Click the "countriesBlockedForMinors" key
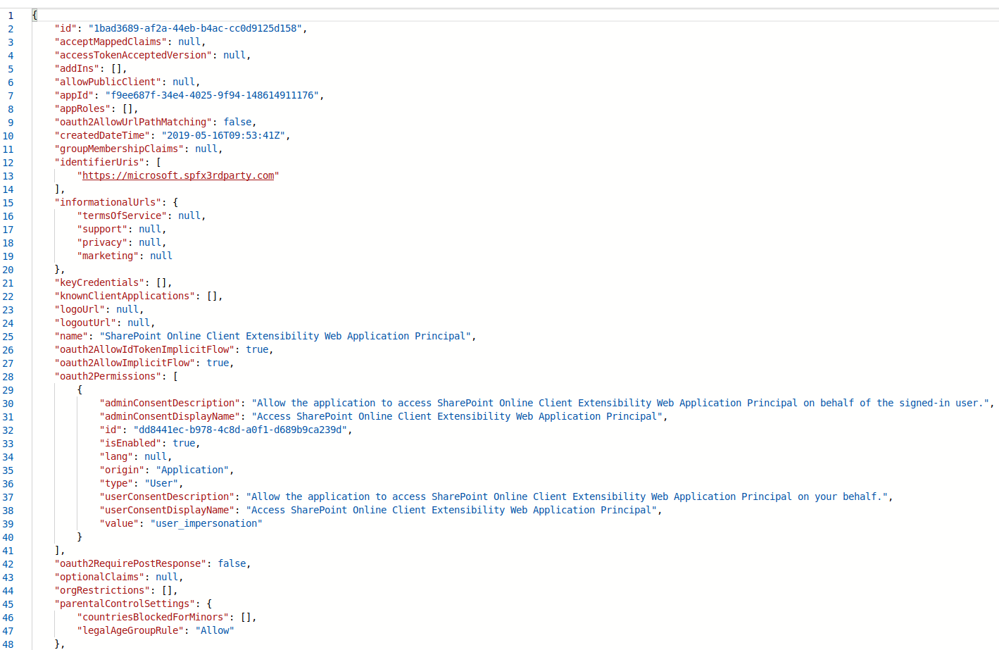This screenshot has height=650, width=999. pos(153,617)
